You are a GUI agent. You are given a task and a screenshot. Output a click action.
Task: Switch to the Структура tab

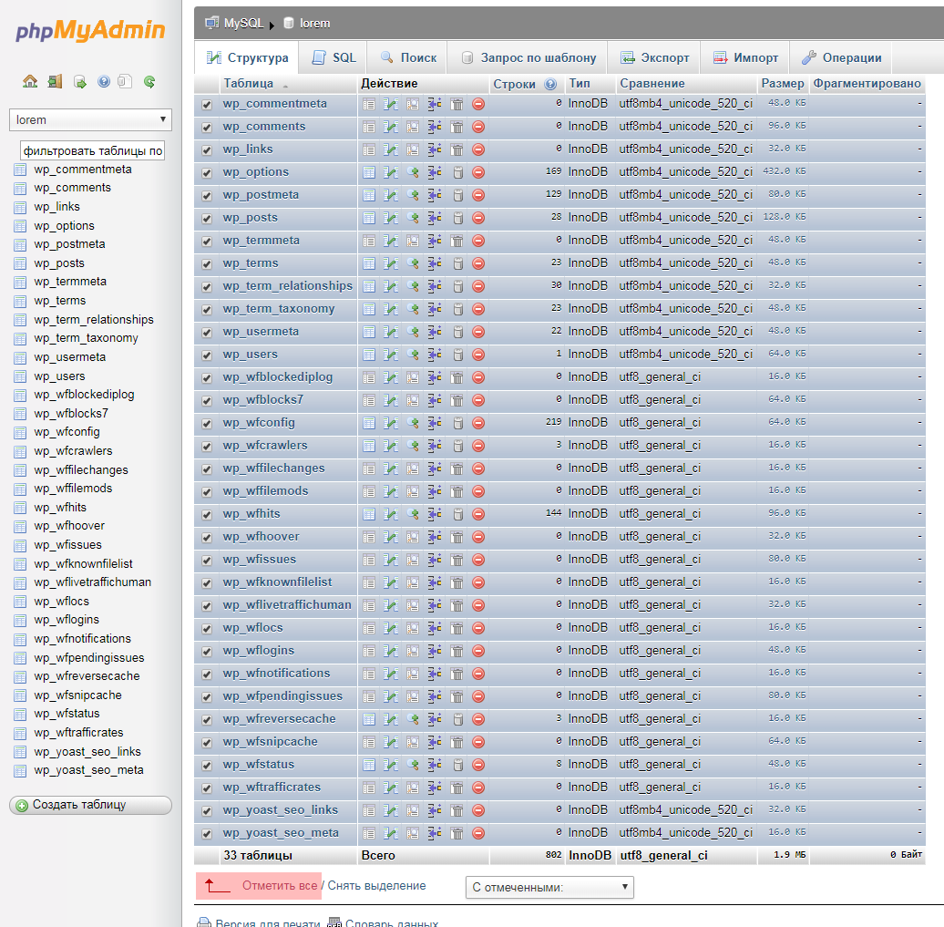click(x=247, y=57)
